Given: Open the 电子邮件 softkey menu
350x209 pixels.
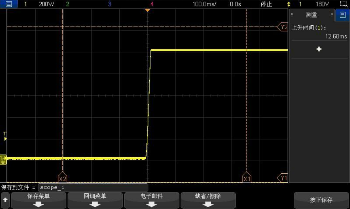Looking at the screenshot, I should (x=151, y=200).
